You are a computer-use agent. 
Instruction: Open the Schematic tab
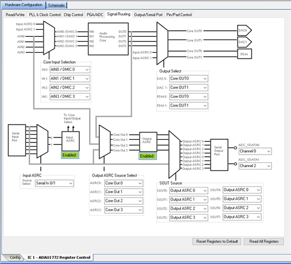coord(57,5)
